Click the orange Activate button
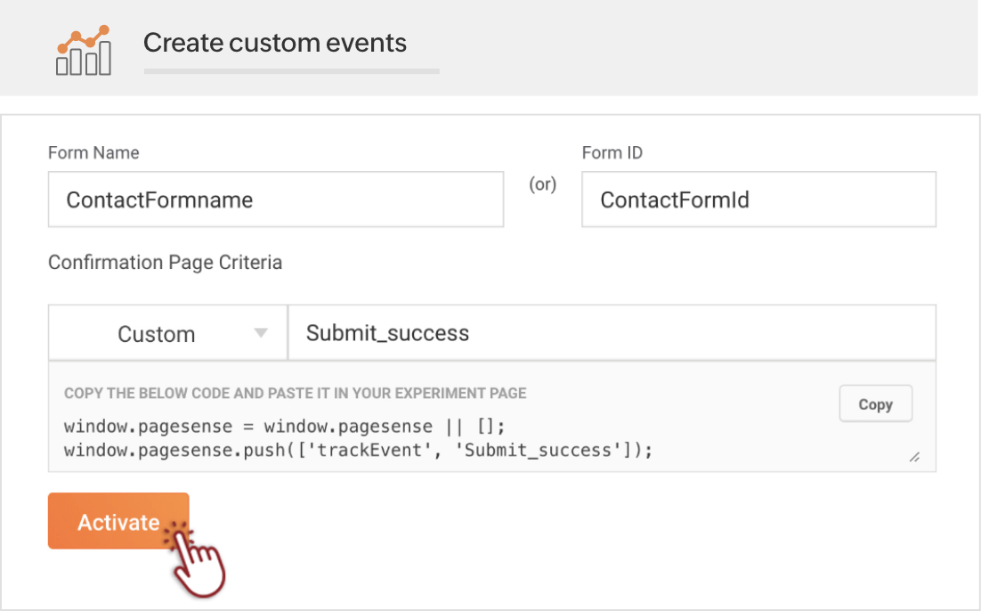981x611 pixels. (x=118, y=522)
